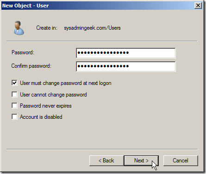Click the user avatar icon

(x=19, y=28)
